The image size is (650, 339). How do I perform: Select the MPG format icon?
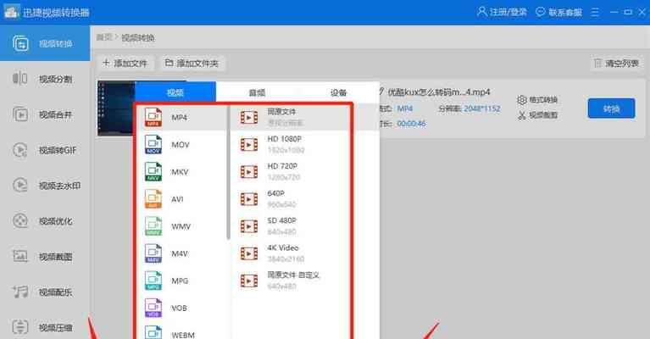153,281
